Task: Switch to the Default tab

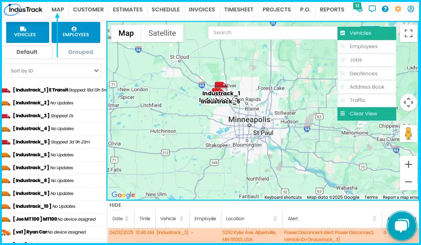Action: coord(27,52)
